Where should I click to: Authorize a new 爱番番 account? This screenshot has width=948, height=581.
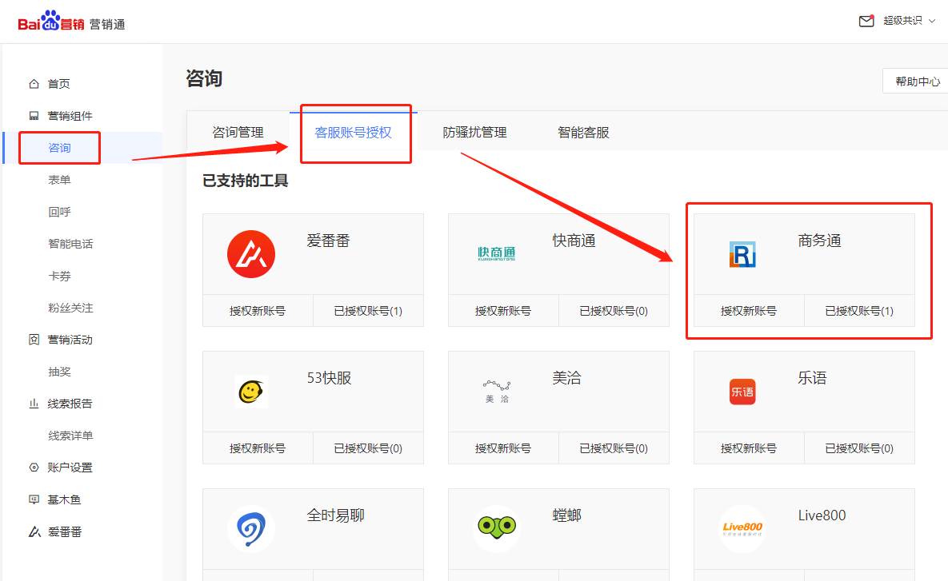[258, 311]
